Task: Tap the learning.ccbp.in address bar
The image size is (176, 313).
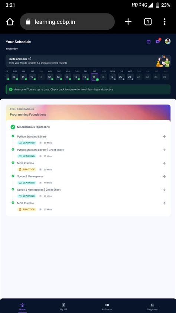Action: click(67, 22)
